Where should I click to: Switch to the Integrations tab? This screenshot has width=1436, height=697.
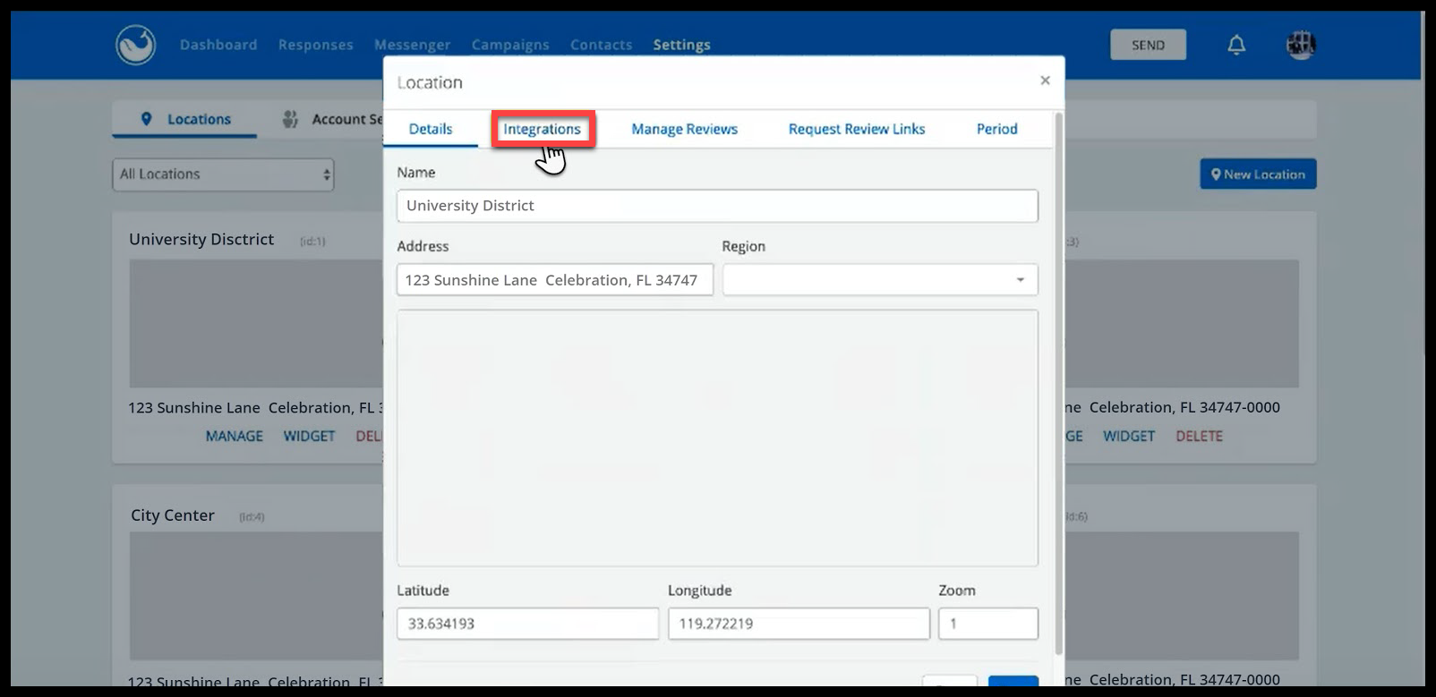(x=542, y=129)
